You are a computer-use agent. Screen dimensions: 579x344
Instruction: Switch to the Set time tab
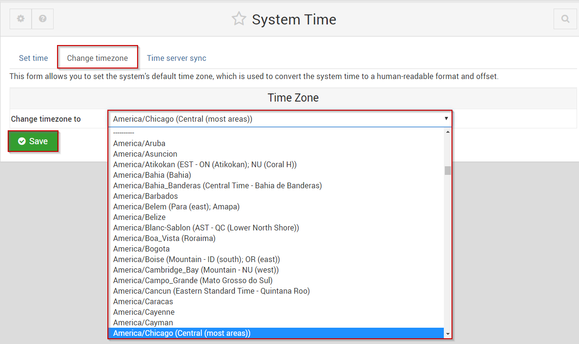pyautogui.click(x=34, y=58)
